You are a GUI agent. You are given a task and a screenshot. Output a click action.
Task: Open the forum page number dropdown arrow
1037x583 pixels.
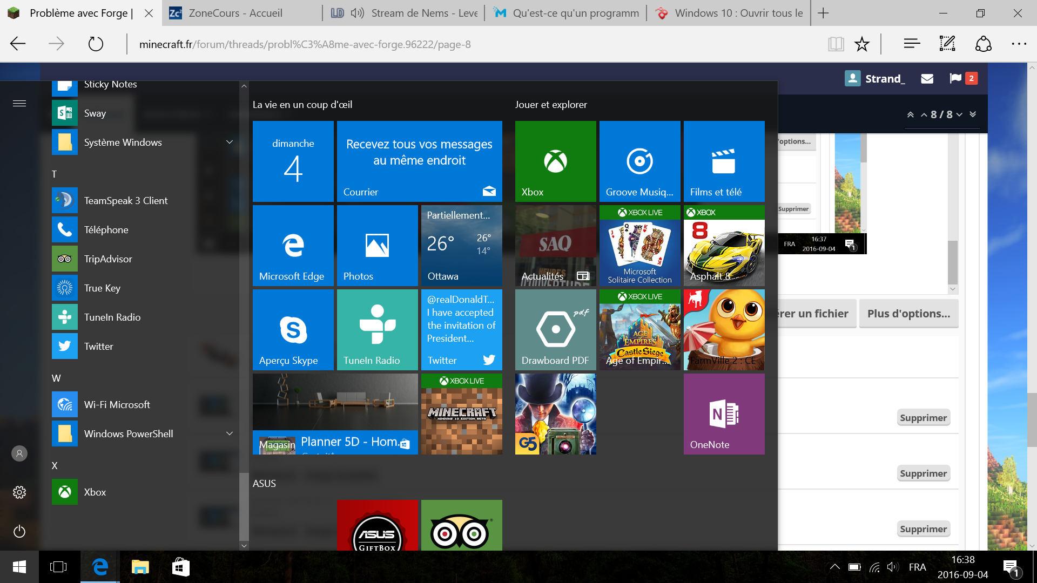pos(959,114)
